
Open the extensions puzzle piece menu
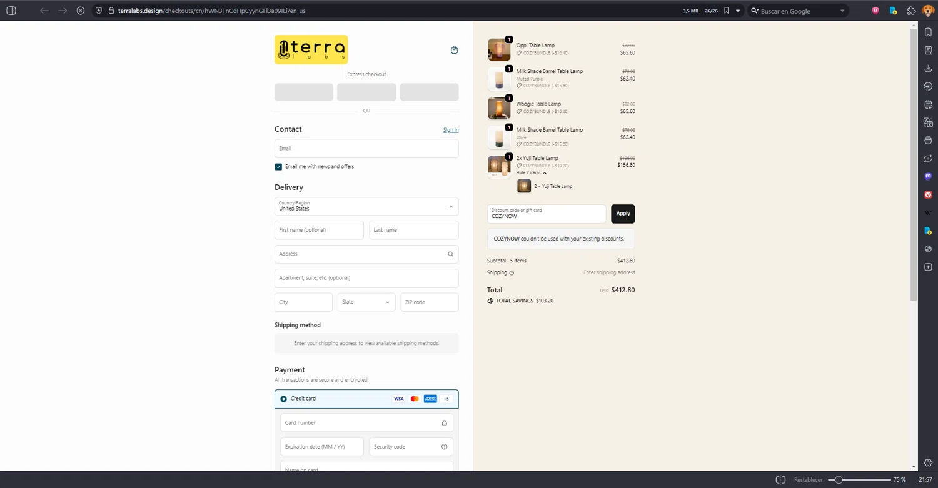(x=911, y=11)
